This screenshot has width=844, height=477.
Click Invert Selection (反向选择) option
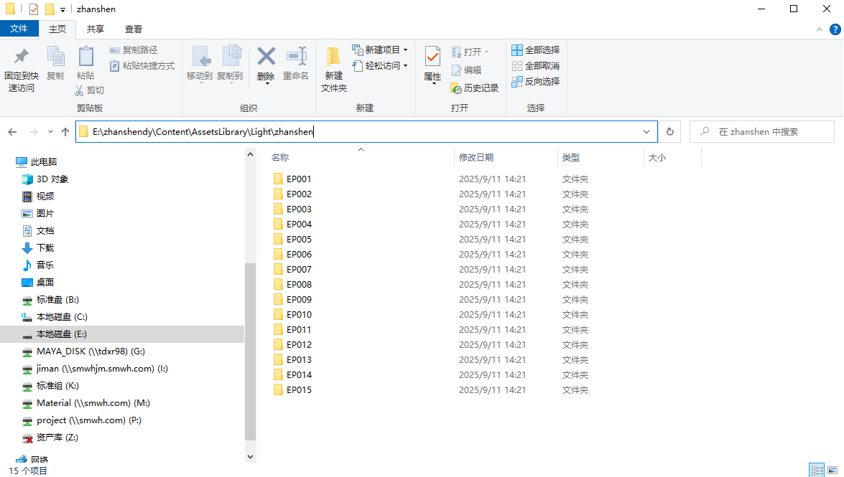[x=535, y=82]
